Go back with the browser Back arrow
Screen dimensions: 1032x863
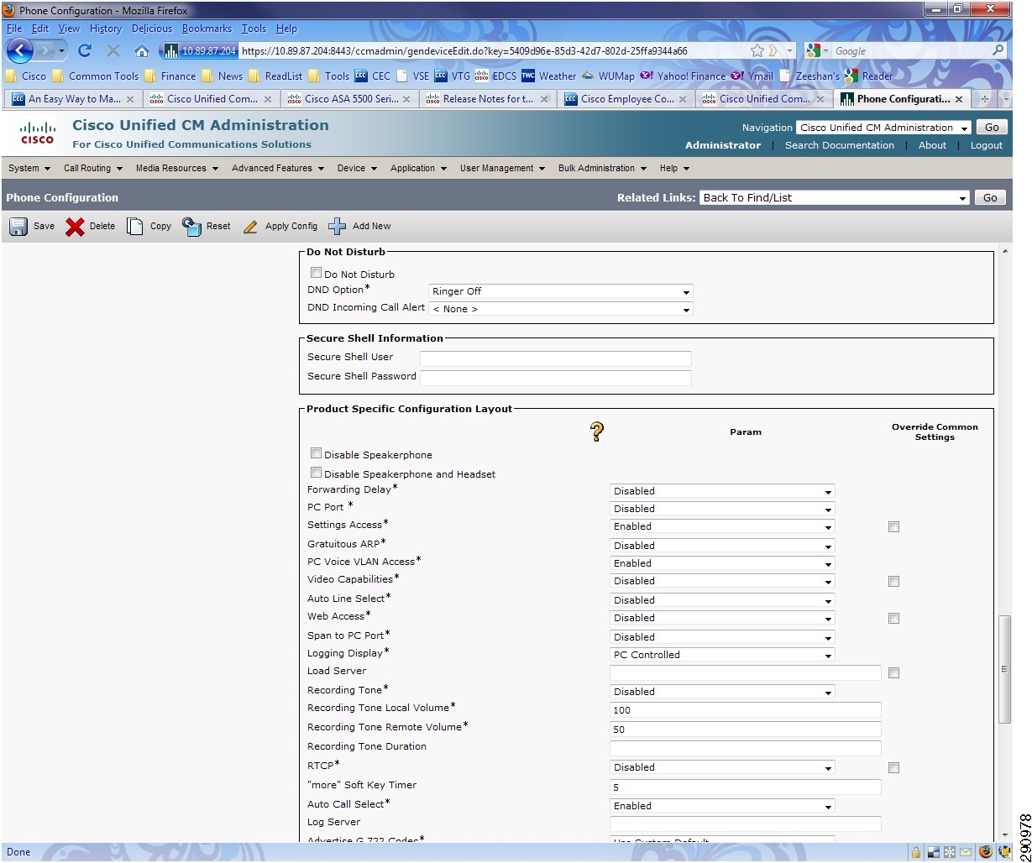(x=21, y=50)
